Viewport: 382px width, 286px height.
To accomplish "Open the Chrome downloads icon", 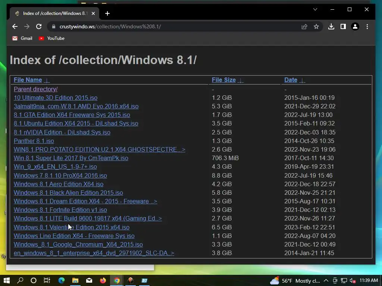I will point(331,26).
